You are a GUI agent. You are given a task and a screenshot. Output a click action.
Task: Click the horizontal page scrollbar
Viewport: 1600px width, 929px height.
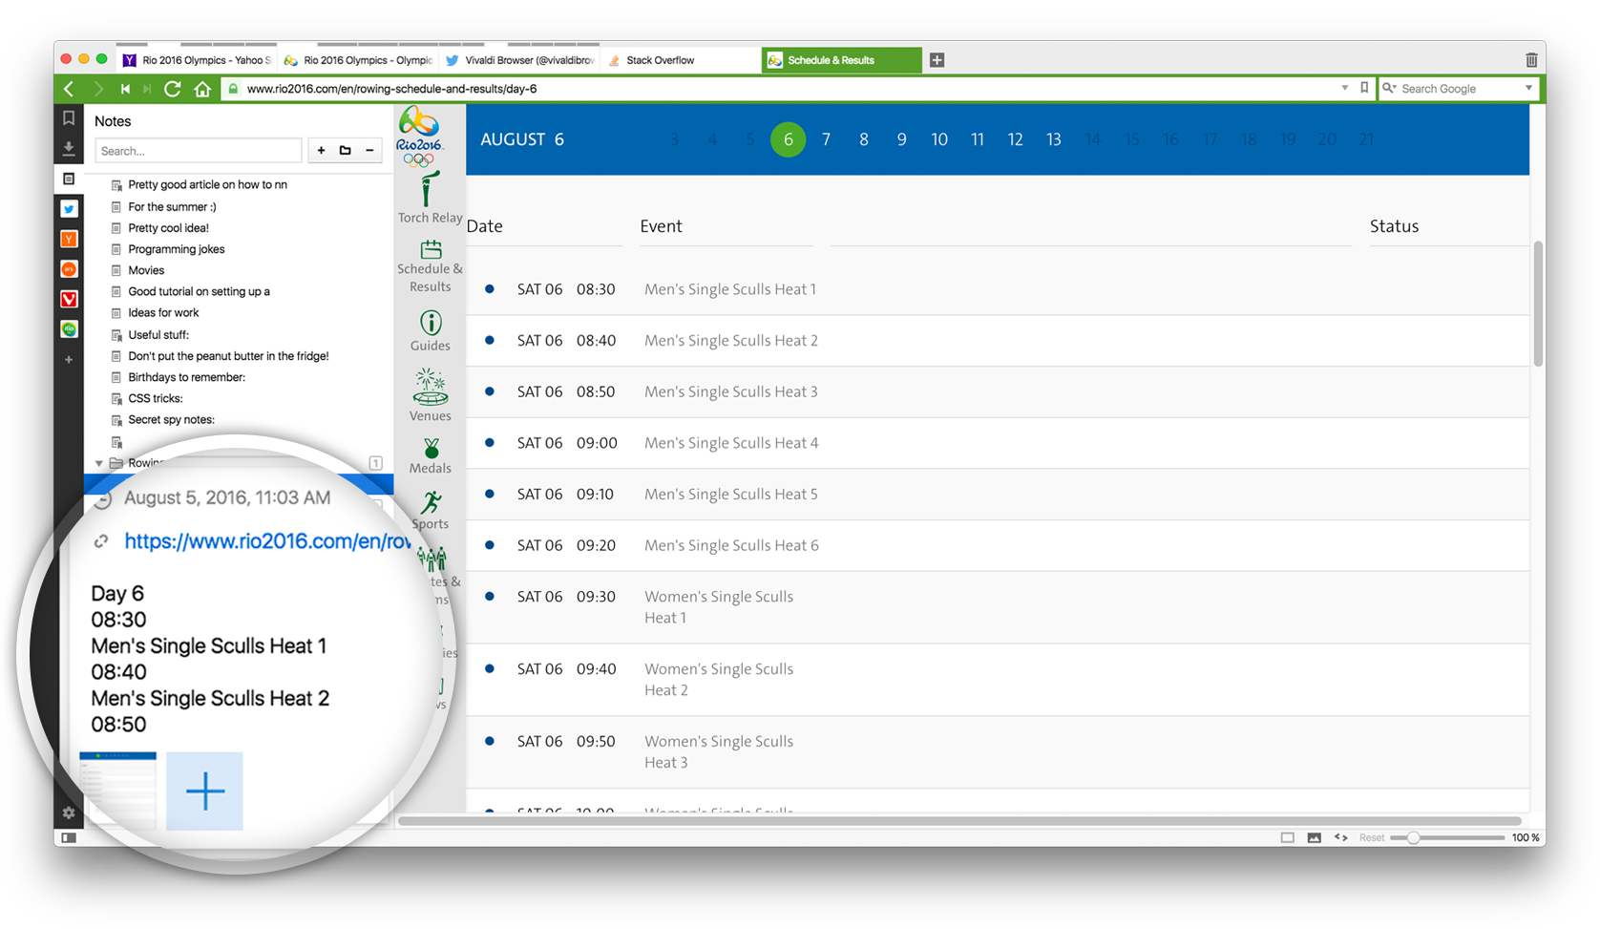point(959,820)
